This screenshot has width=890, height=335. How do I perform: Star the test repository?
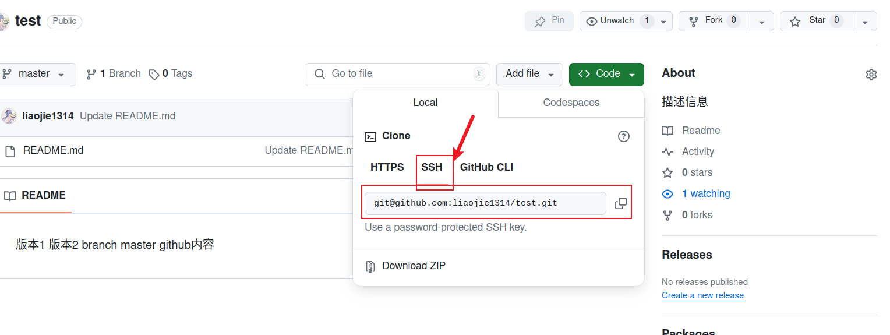tap(817, 21)
